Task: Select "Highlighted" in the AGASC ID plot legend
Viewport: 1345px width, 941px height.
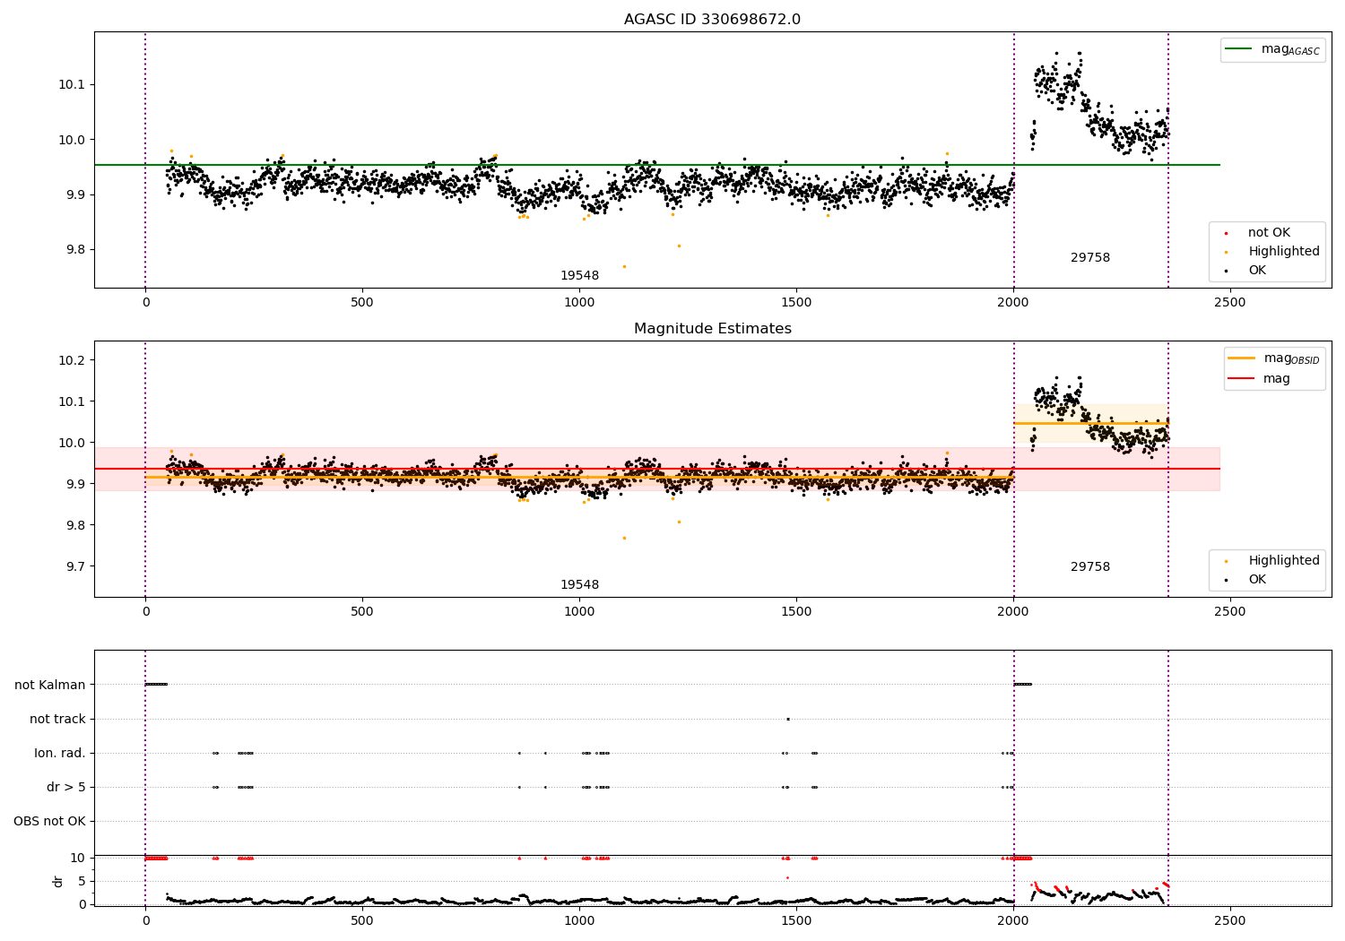Action: (x=1284, y=252)
